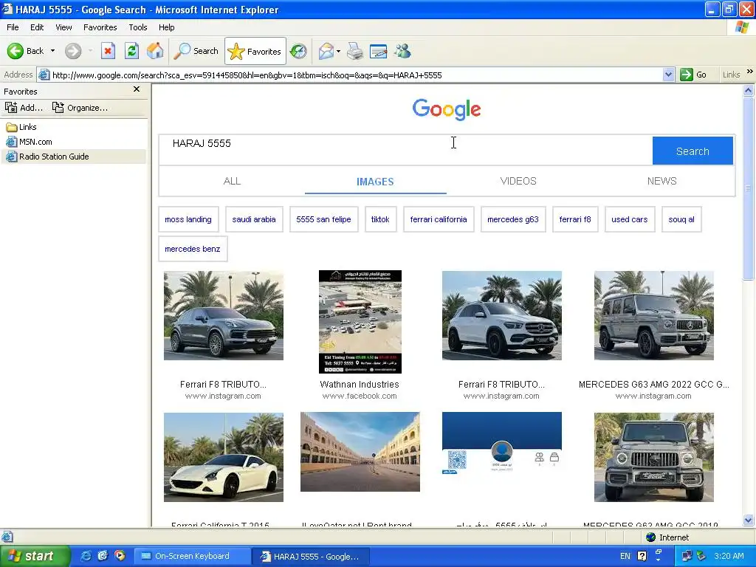This screenshot has width=756, height=567.
Task: Open the Help menu
Action: [x=166, y=27]
